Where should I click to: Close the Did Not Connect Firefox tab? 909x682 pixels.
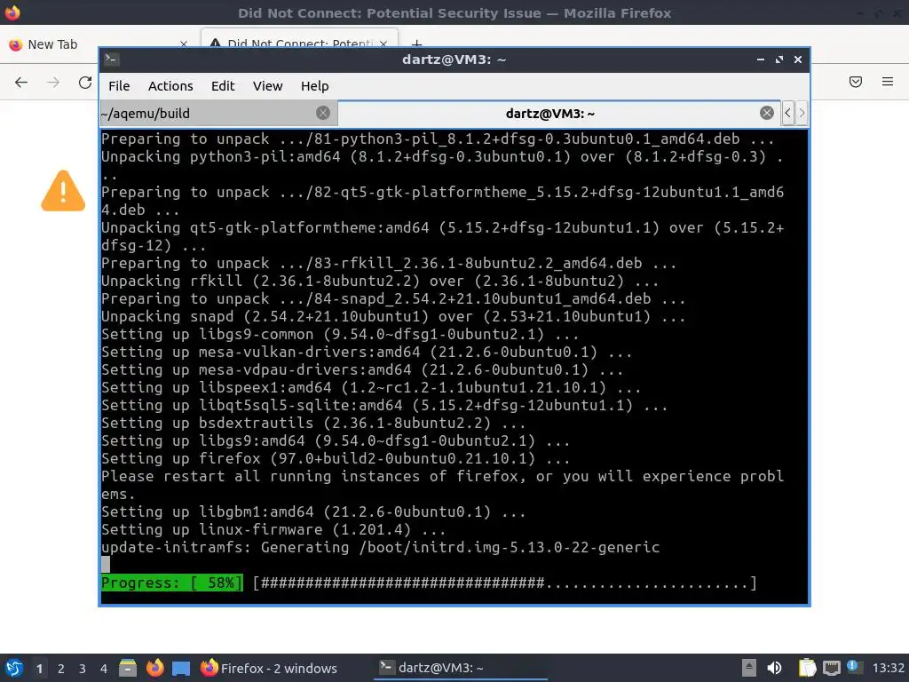(x=383, y=44)
